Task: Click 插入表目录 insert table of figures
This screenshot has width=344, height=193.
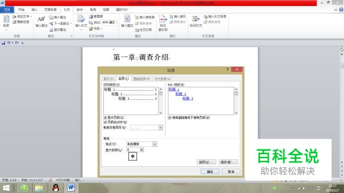Action: pyautogui.click(x=145, y=17)
